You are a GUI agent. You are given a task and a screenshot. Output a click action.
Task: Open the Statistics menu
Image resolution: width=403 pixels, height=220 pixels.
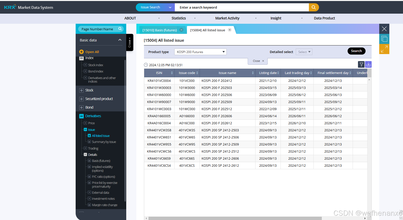[x=179, y=18]
